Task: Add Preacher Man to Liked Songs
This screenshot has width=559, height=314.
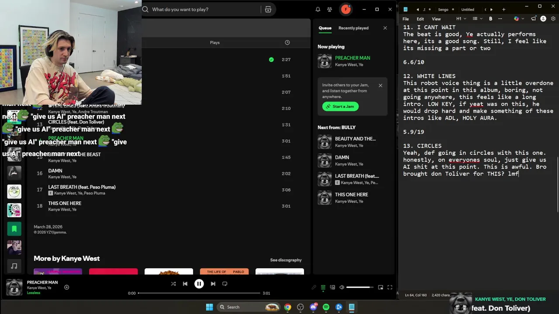Action: pyautogui.click(x=66, y=287)
